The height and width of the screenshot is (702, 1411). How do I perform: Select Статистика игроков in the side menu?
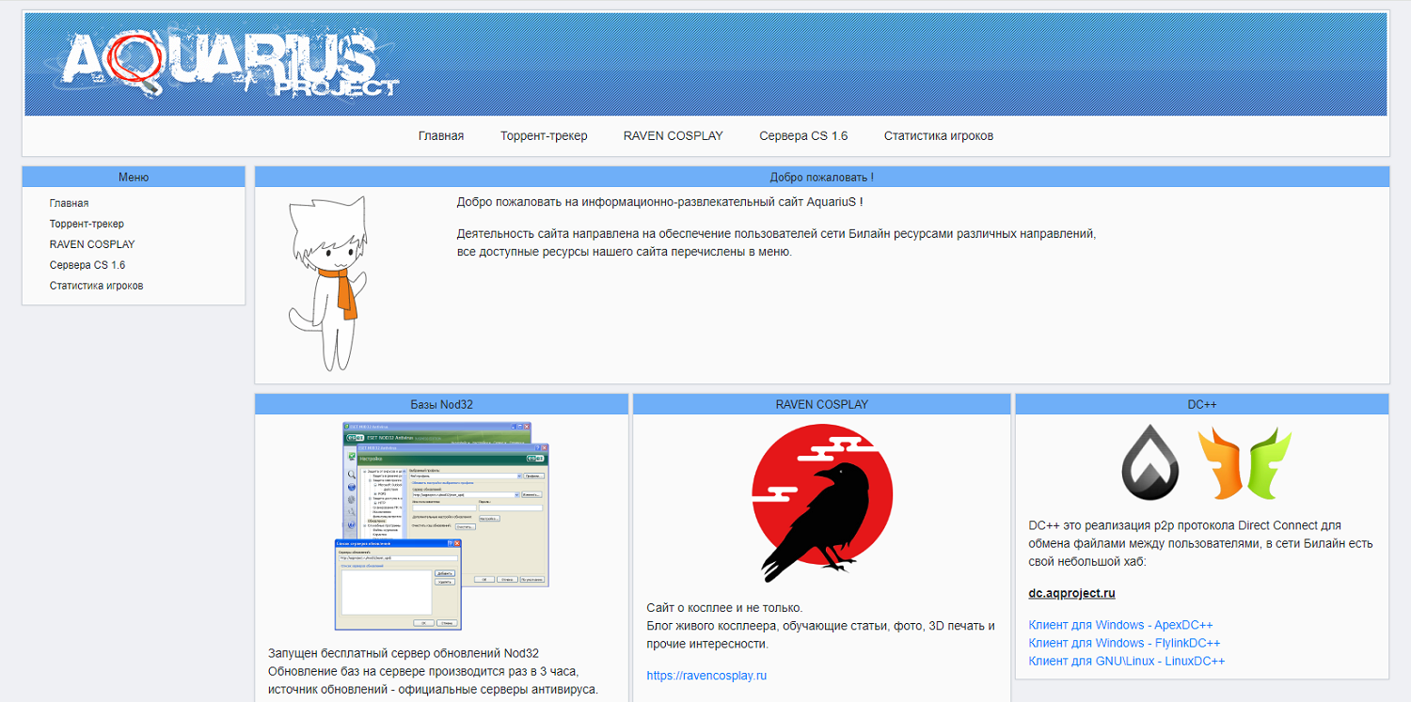97,286
